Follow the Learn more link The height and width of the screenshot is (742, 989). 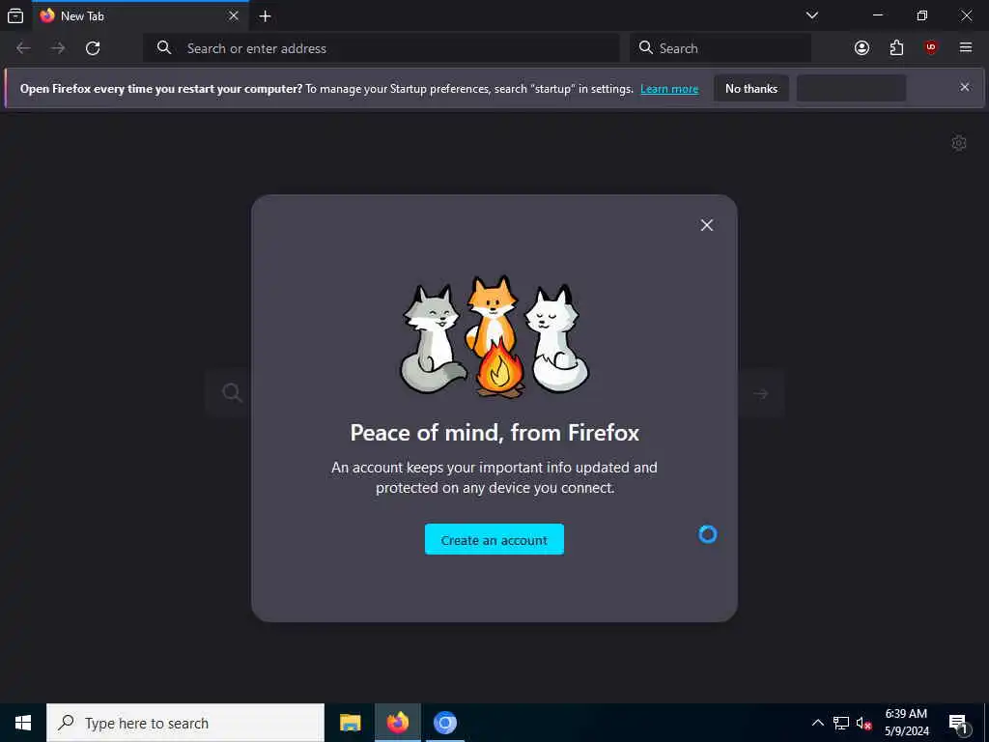click(669, 89)
